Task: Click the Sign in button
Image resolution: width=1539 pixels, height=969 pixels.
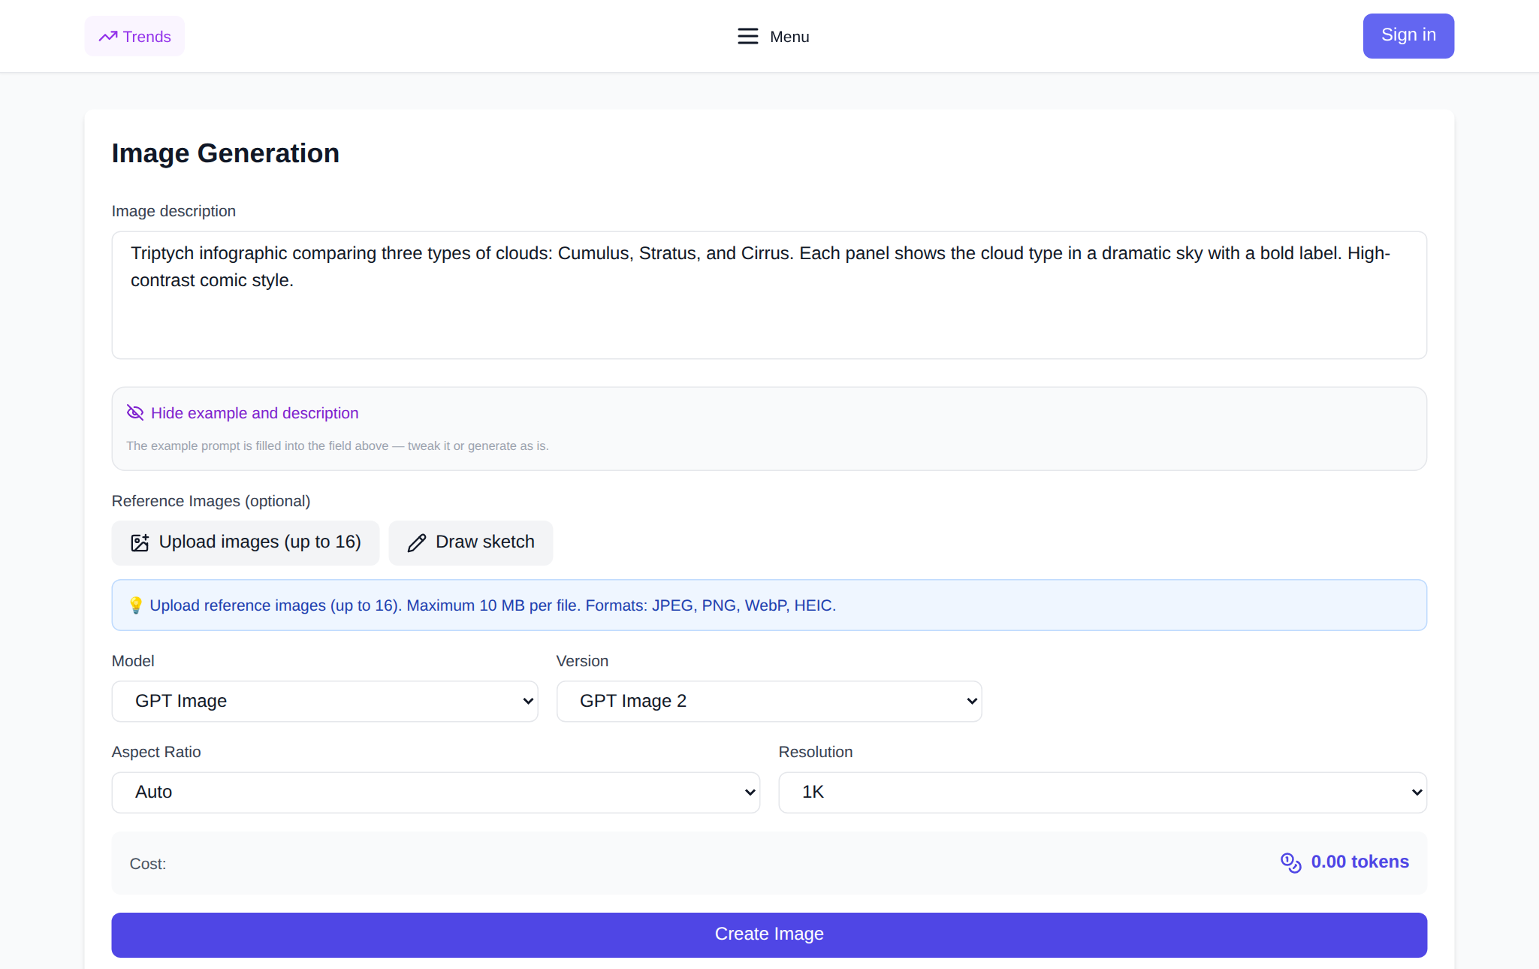Action: pyautogui.click(x=1408, y=35)
